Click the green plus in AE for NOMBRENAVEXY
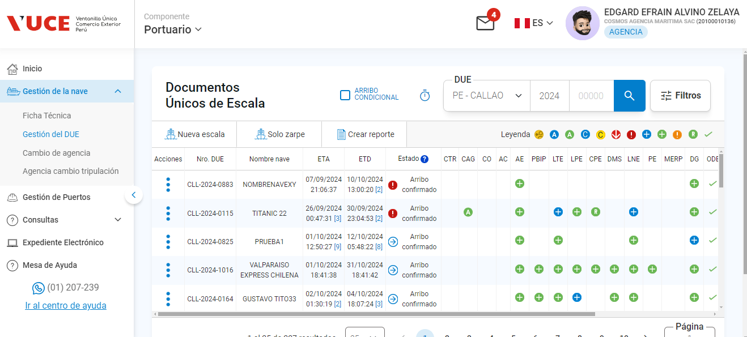 520,184
